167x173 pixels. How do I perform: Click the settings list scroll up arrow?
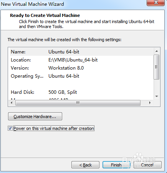click(157, 51)
